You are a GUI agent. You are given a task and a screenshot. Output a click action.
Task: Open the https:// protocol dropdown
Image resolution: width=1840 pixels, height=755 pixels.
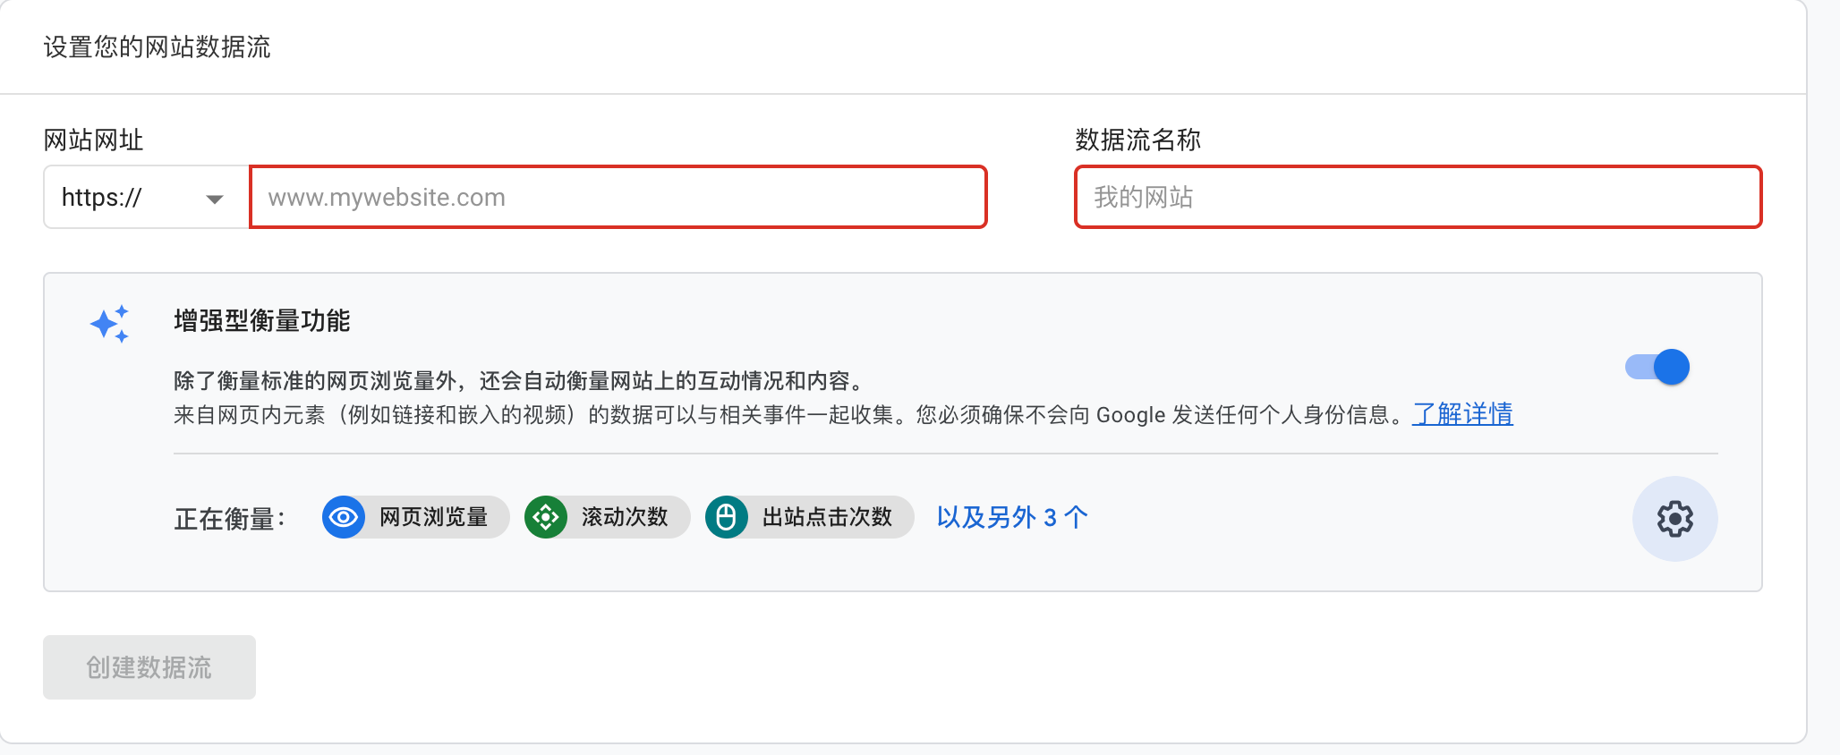coord(147,197)
